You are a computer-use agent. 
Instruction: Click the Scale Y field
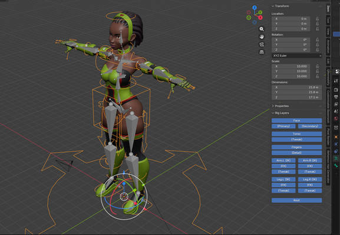[291, 71]
